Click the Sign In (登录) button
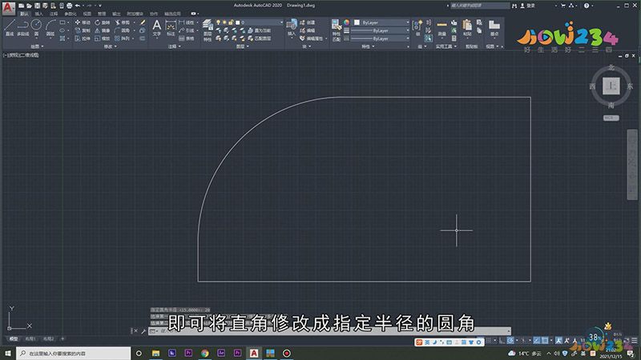641x360 pixels. coord(528,6)
